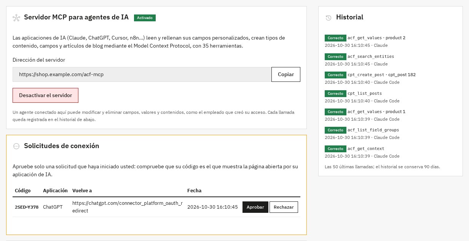Click the request code 2SED-Y378

[27, 207]
